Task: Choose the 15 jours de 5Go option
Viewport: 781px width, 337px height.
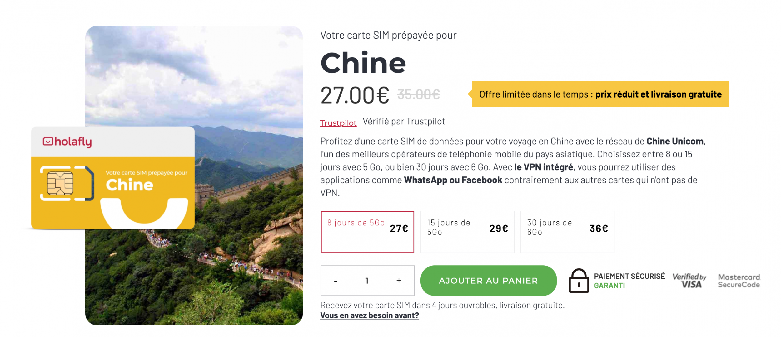Action: tap(467, 232)
